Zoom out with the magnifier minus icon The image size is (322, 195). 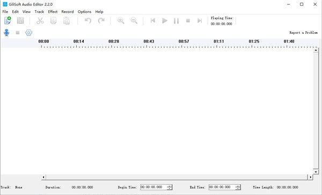coord(134,20)
